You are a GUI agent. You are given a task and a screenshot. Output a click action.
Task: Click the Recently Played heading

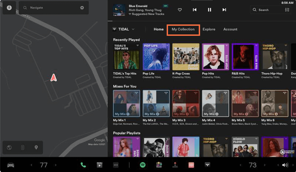126,40
